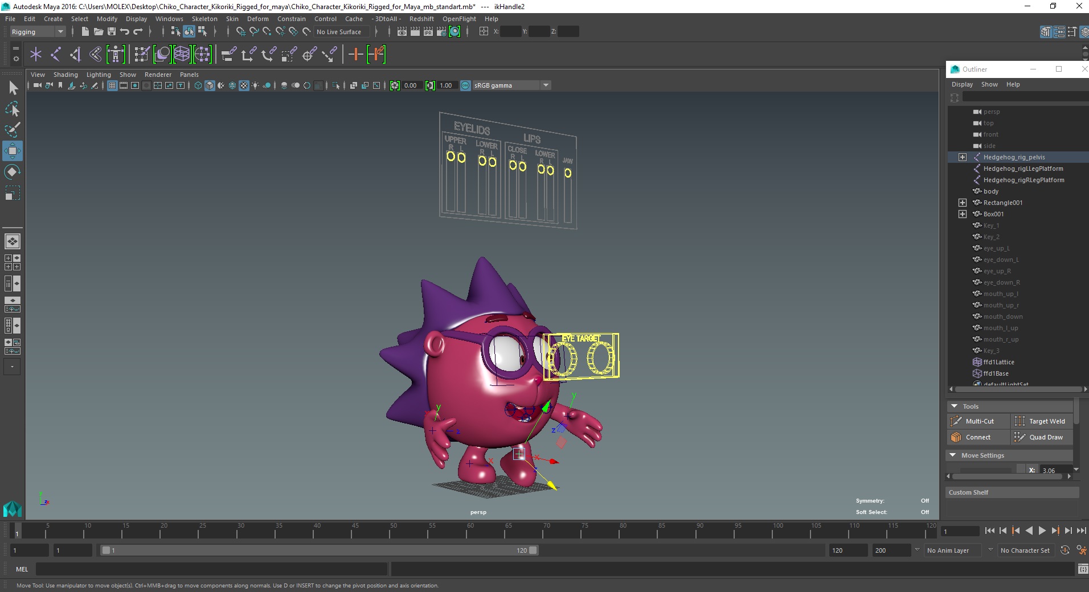Screen dimensions: 1089x592
Task: Select the Create IK Handle tool
Action: click(x=75, y=55)
